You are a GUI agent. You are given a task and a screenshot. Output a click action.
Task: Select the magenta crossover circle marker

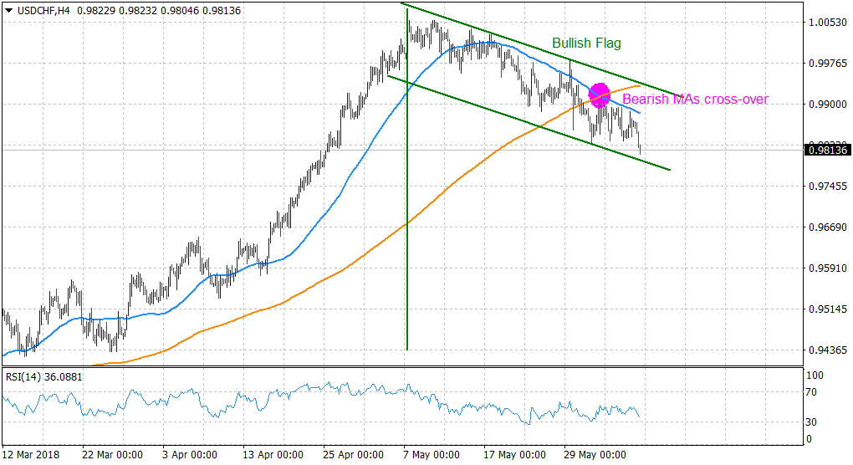pyautogui.click(x=599, y=94)
